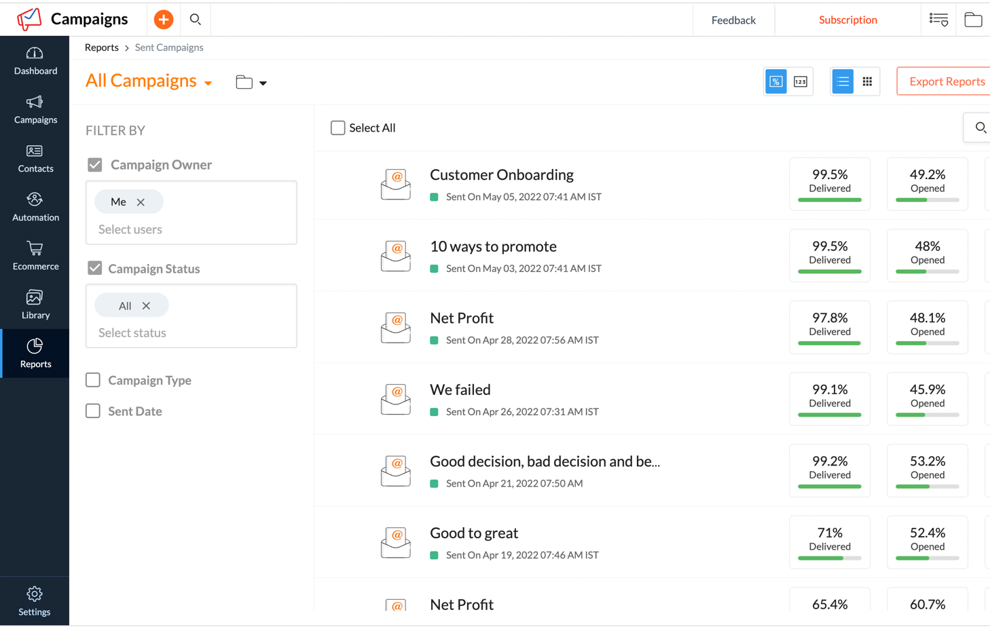990x629 pixels.
Task: Select the grid view icon
Action: [x=867, y=81]
